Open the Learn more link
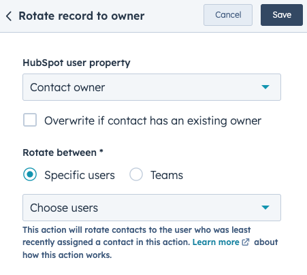The width and height of the screenshot is (307, 275). click(216, 242)
